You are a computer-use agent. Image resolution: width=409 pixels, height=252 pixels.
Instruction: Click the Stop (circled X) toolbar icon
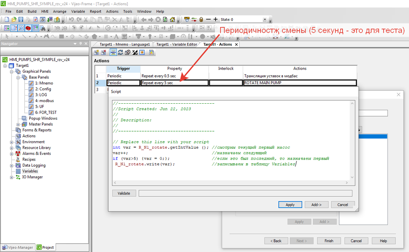pyautogui.click(x=158, y=19)
